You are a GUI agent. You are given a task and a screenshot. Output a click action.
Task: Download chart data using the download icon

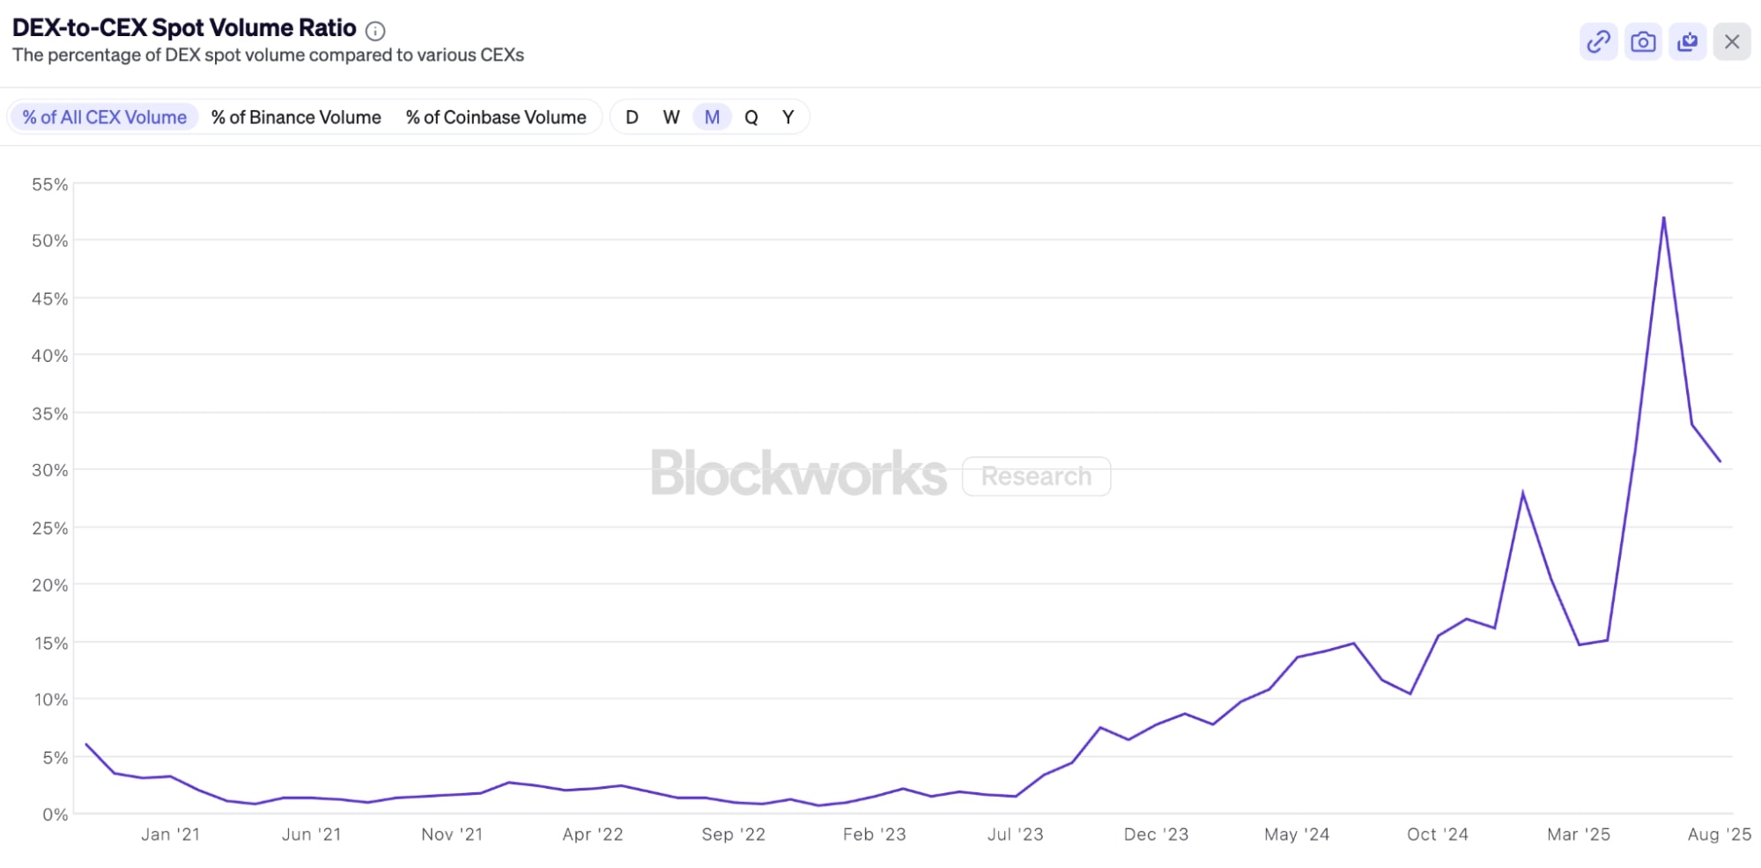pos(1687,41)
